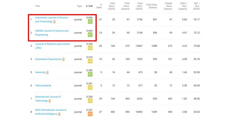Select ref per doc value 45.76
This screenshot has height=122, width=236.
coord(197,59)
